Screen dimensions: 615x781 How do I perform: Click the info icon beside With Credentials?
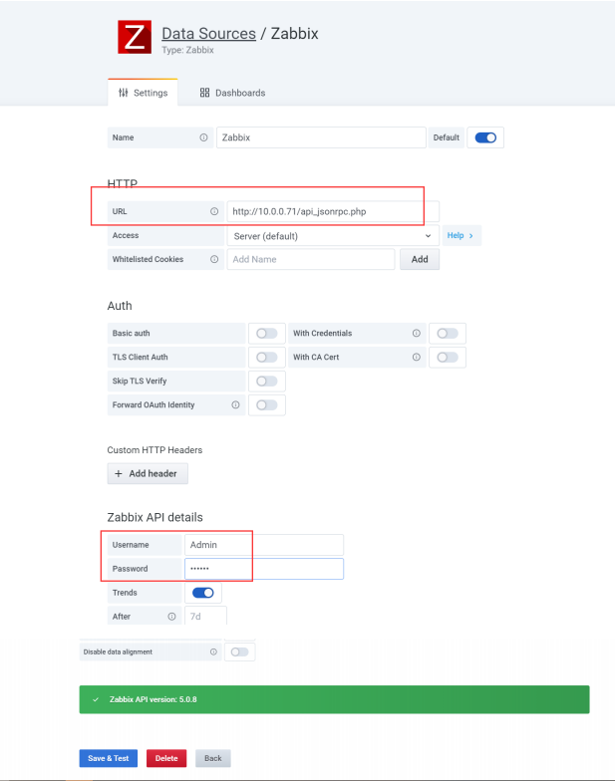417,333
